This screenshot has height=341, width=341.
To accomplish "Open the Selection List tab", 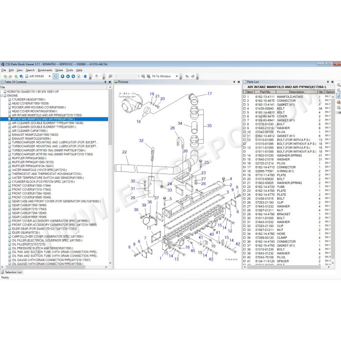I will (12, 272).
